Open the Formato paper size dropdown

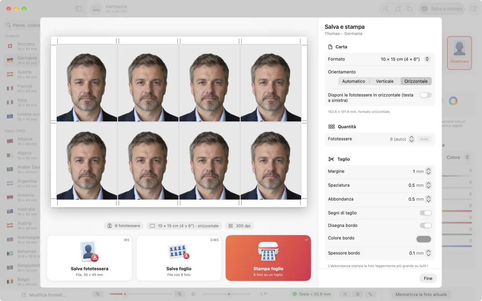point(427,59)
